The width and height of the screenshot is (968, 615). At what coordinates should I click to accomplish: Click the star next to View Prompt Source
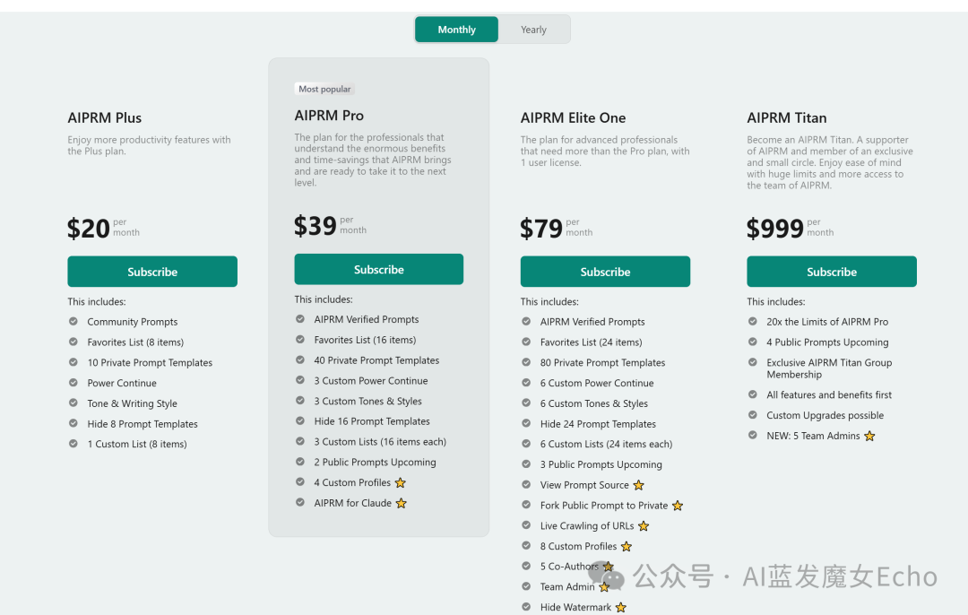click(x=638, y=485)
